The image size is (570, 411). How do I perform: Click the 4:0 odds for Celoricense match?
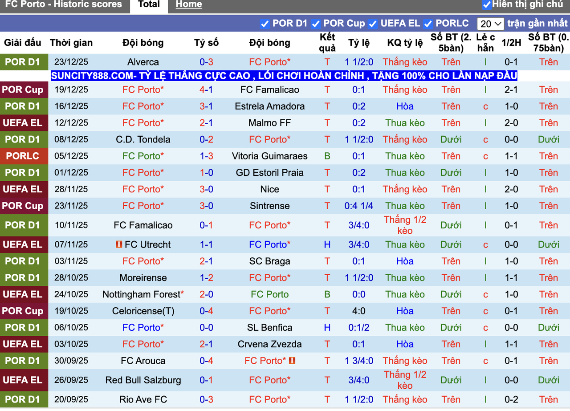(359, 311)
